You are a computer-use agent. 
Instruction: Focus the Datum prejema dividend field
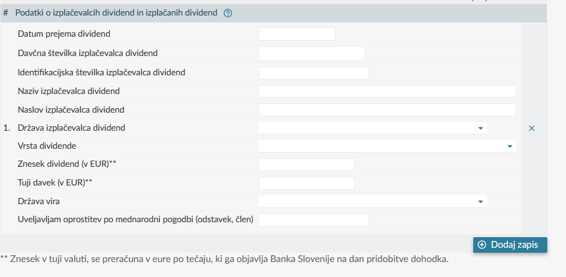click(x=297, y=34)
